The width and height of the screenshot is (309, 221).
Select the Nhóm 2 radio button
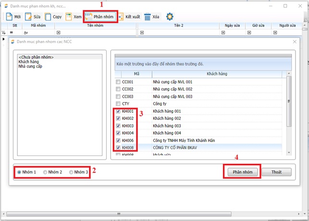pyautogui.click(x=46, y=172)
